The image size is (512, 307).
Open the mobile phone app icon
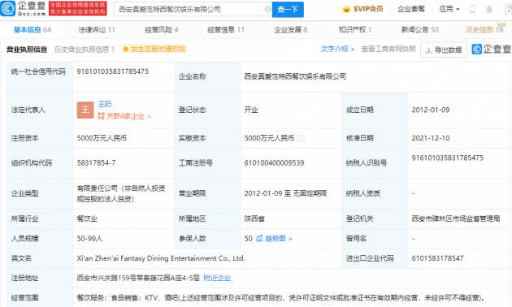click(x=472, y=9)
